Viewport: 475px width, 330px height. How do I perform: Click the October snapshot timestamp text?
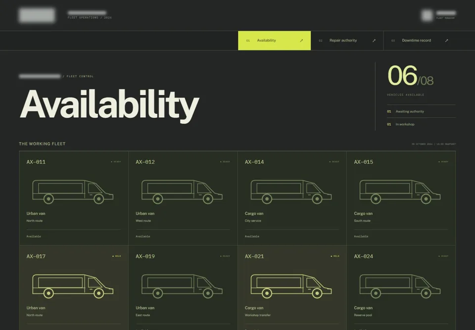433,144
